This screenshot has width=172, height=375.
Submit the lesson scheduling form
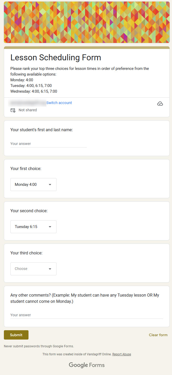pyautogui.click(x=16, y=335)
